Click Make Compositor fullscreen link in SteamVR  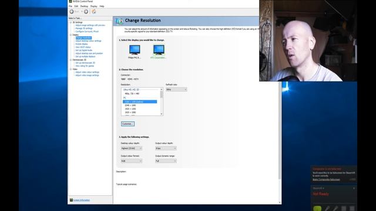326,179
